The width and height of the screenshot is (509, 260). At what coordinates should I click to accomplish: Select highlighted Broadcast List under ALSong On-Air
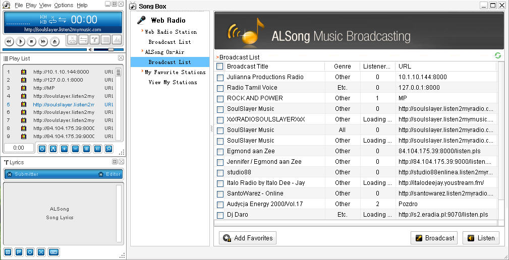coord(170,62)
